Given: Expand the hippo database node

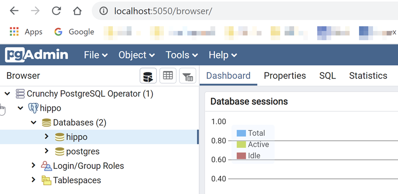Looking at the screenshot, I should (x=46, y=137).
